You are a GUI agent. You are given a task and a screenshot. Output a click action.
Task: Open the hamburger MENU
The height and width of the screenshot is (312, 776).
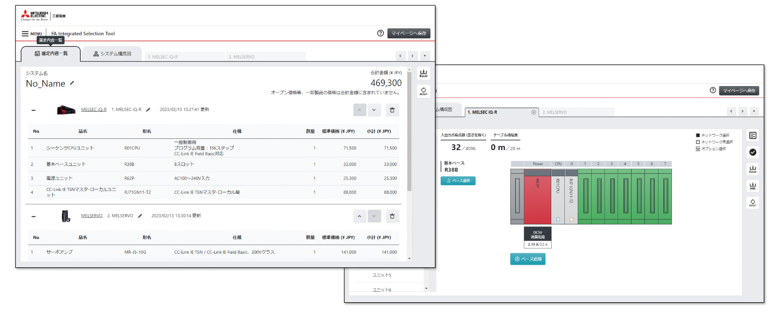(x=32, y=33)
